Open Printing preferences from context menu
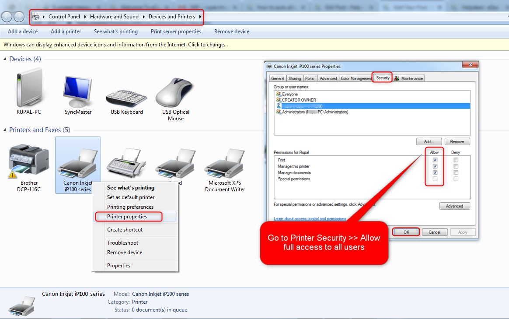This screenshot has height=319, width=509. coord(136,207)
